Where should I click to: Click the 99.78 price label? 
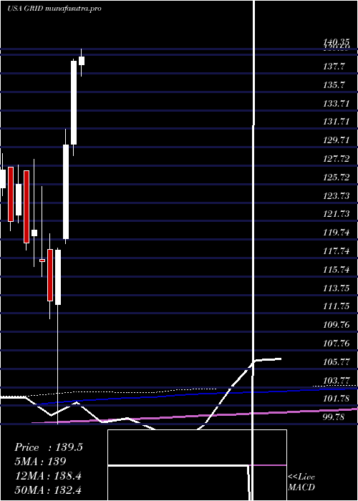334,417
